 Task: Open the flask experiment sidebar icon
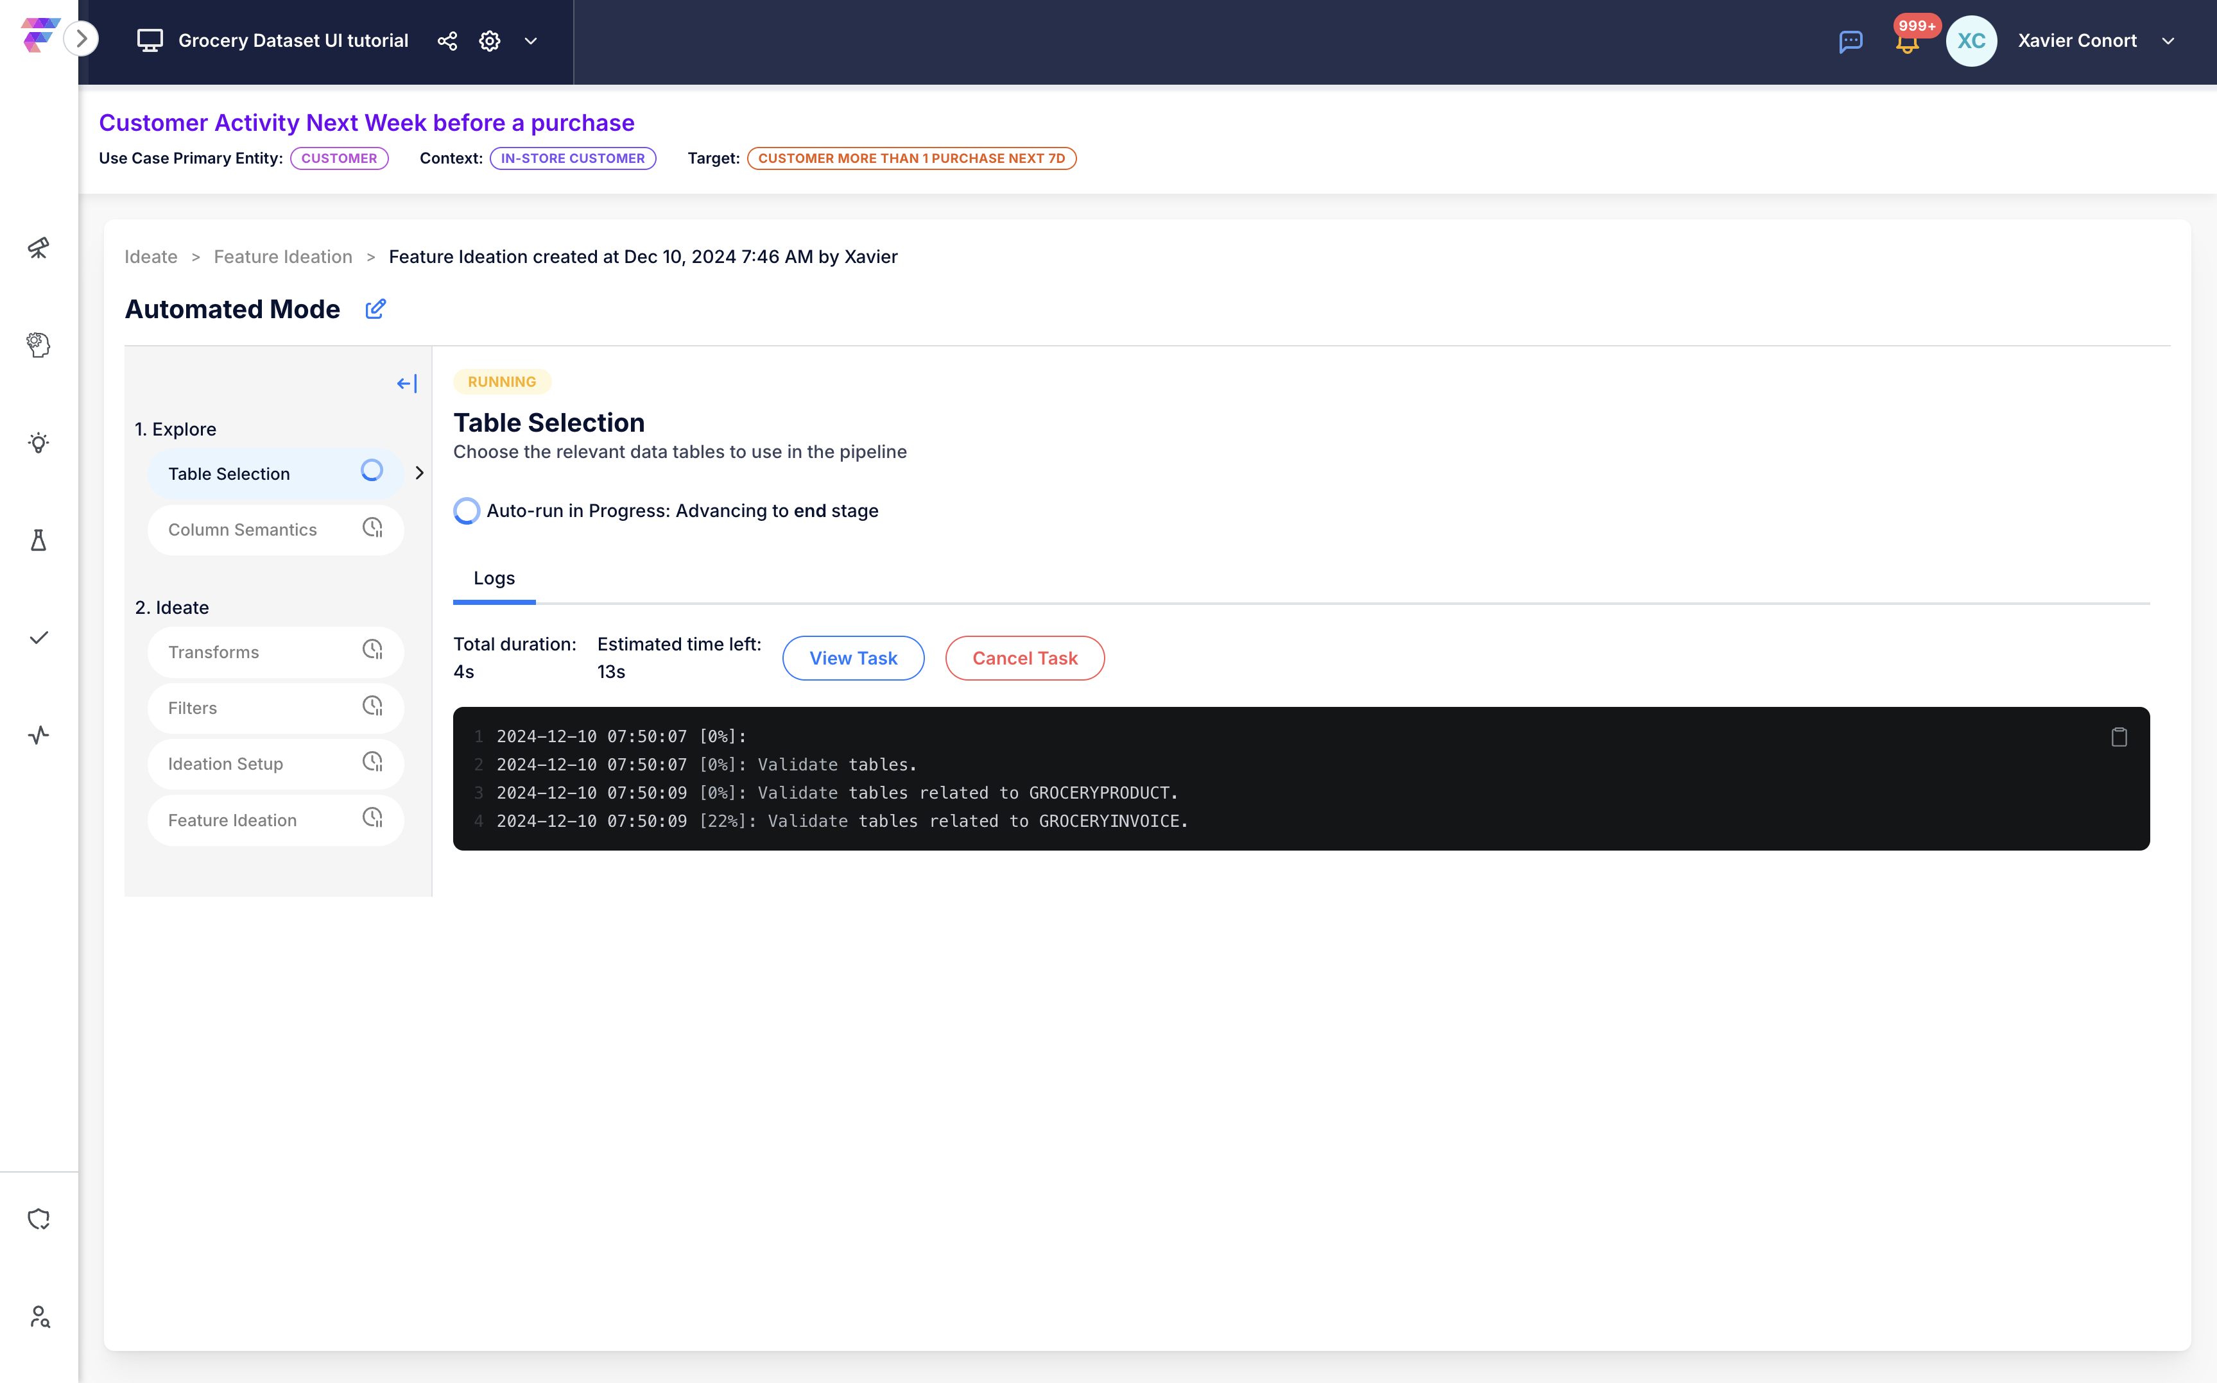pos(39,541)
